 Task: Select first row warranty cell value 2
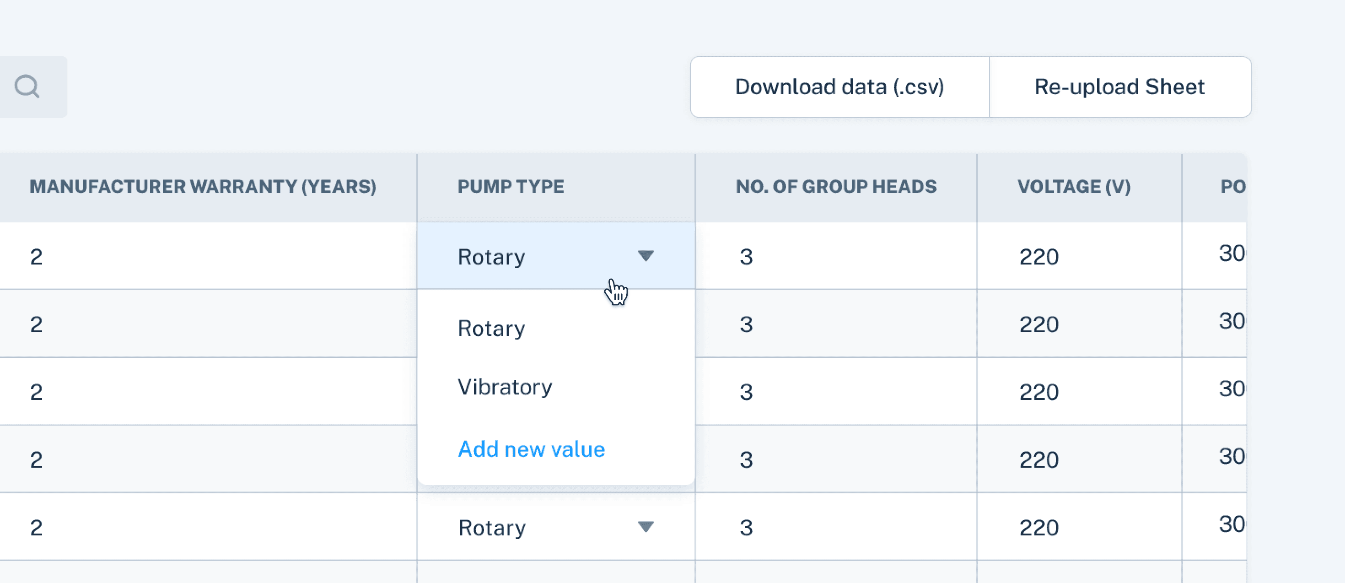pyautogui.click(x=37, y=257)
